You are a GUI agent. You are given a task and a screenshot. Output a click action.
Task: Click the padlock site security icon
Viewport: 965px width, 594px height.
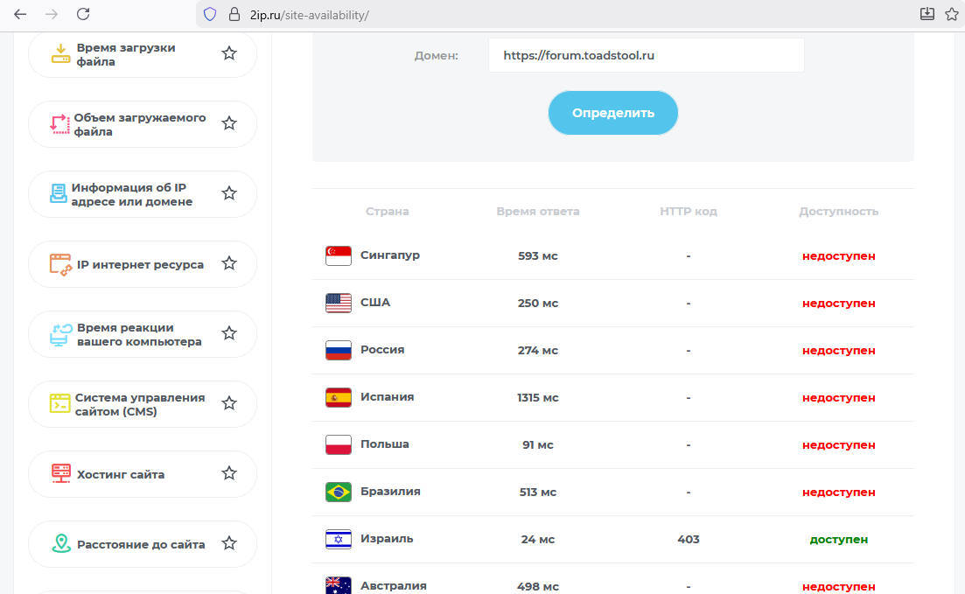[x=234, y=14]
